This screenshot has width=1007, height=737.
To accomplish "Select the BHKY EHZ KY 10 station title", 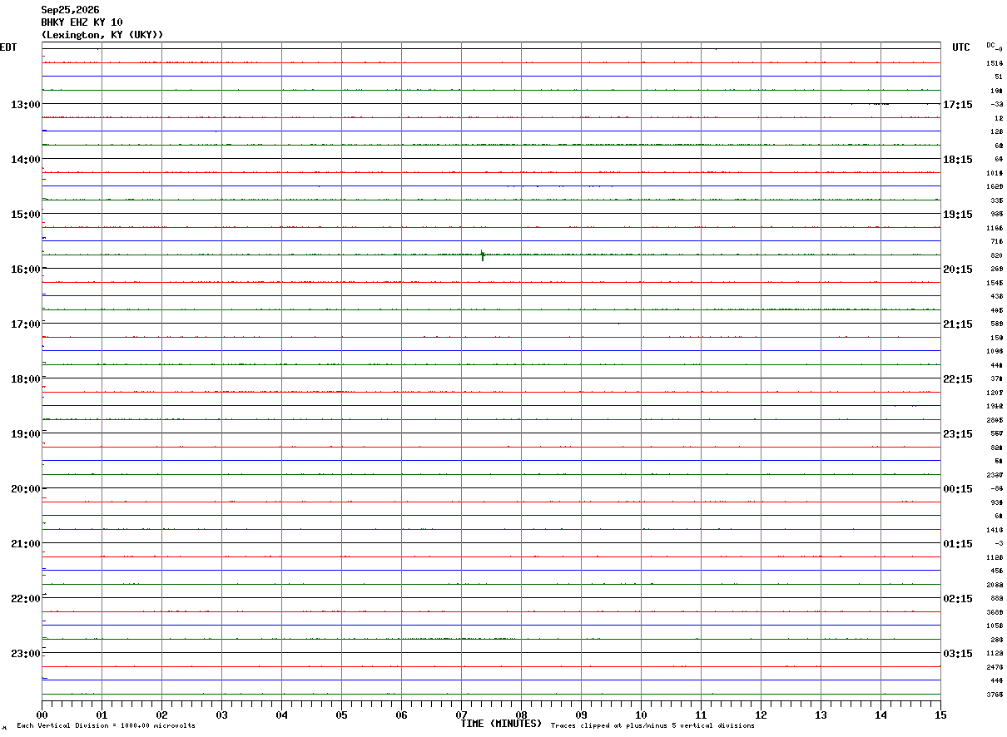I will coord(82,22).
